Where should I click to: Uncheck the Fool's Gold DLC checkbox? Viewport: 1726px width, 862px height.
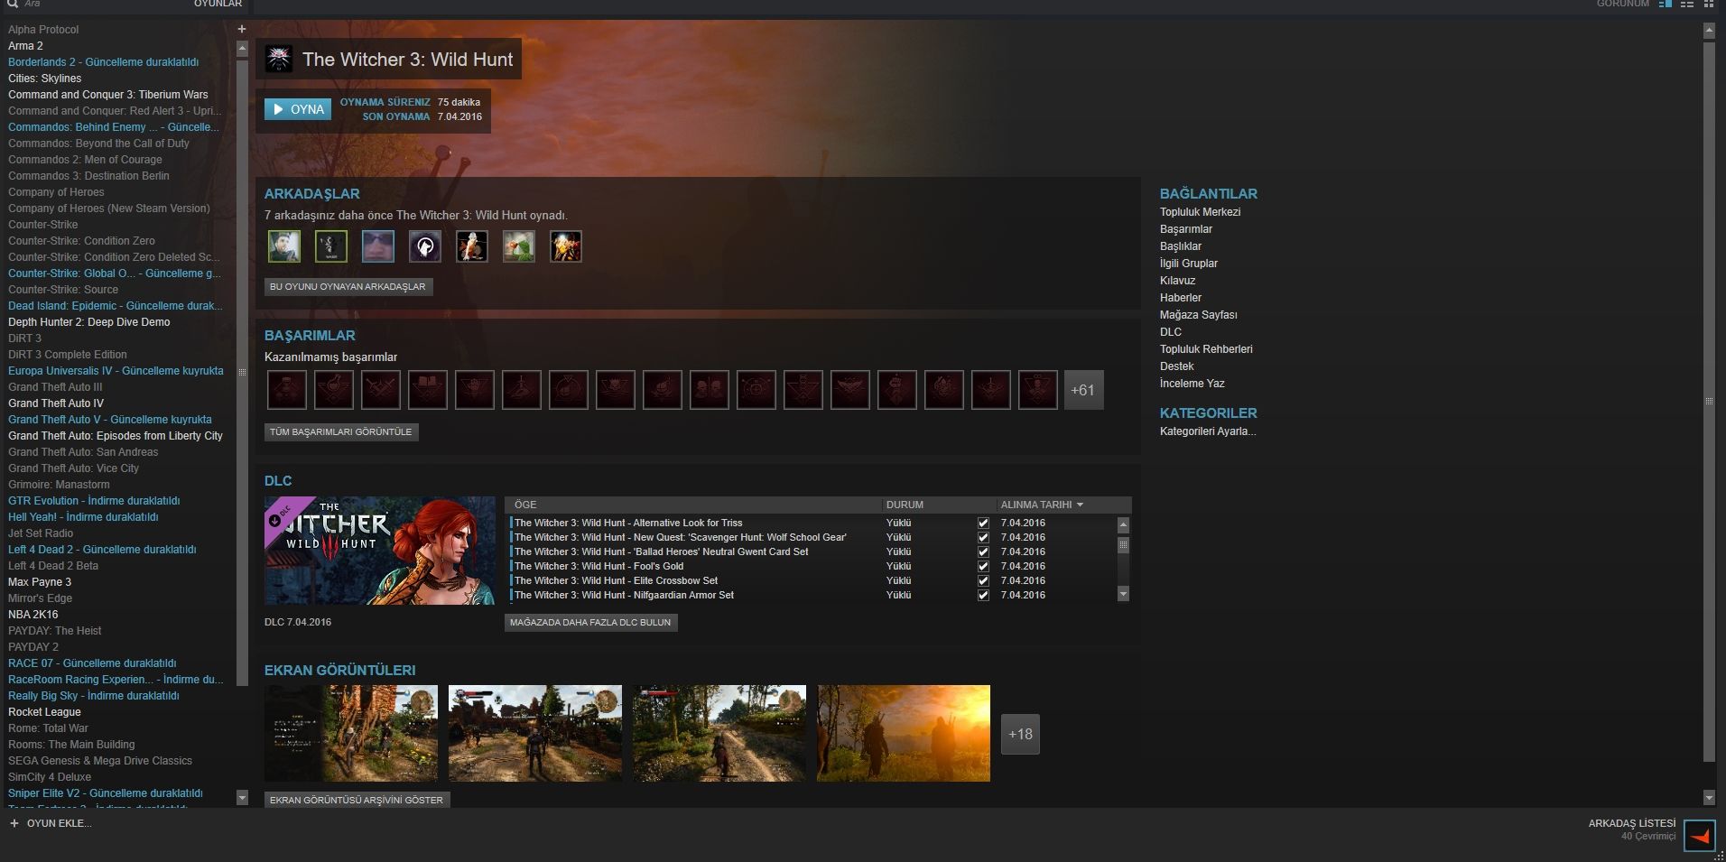[983, 567]
